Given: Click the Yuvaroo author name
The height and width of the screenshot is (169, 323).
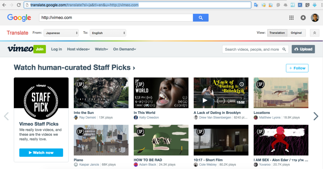Looking at the screenshot, I should click(265, 165).
